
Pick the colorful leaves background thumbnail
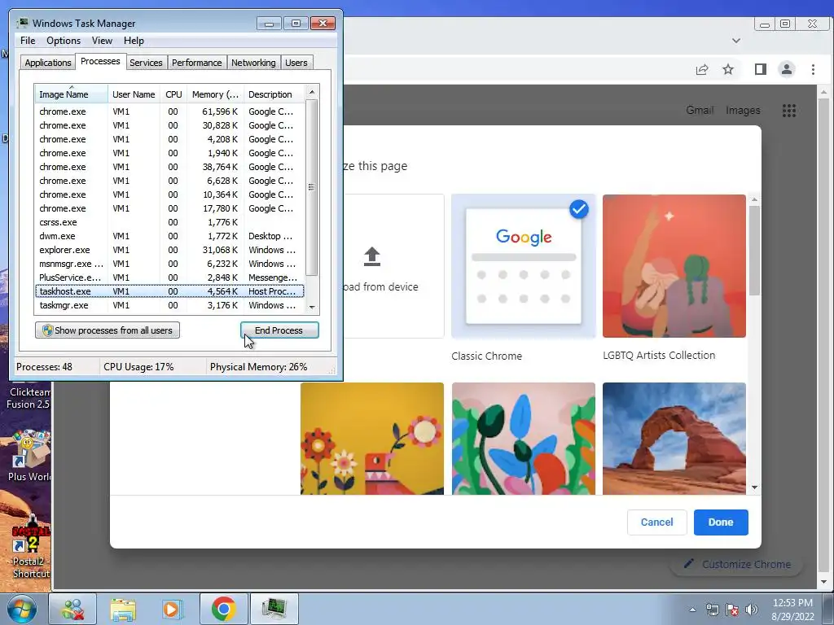(x=524, y=439)
